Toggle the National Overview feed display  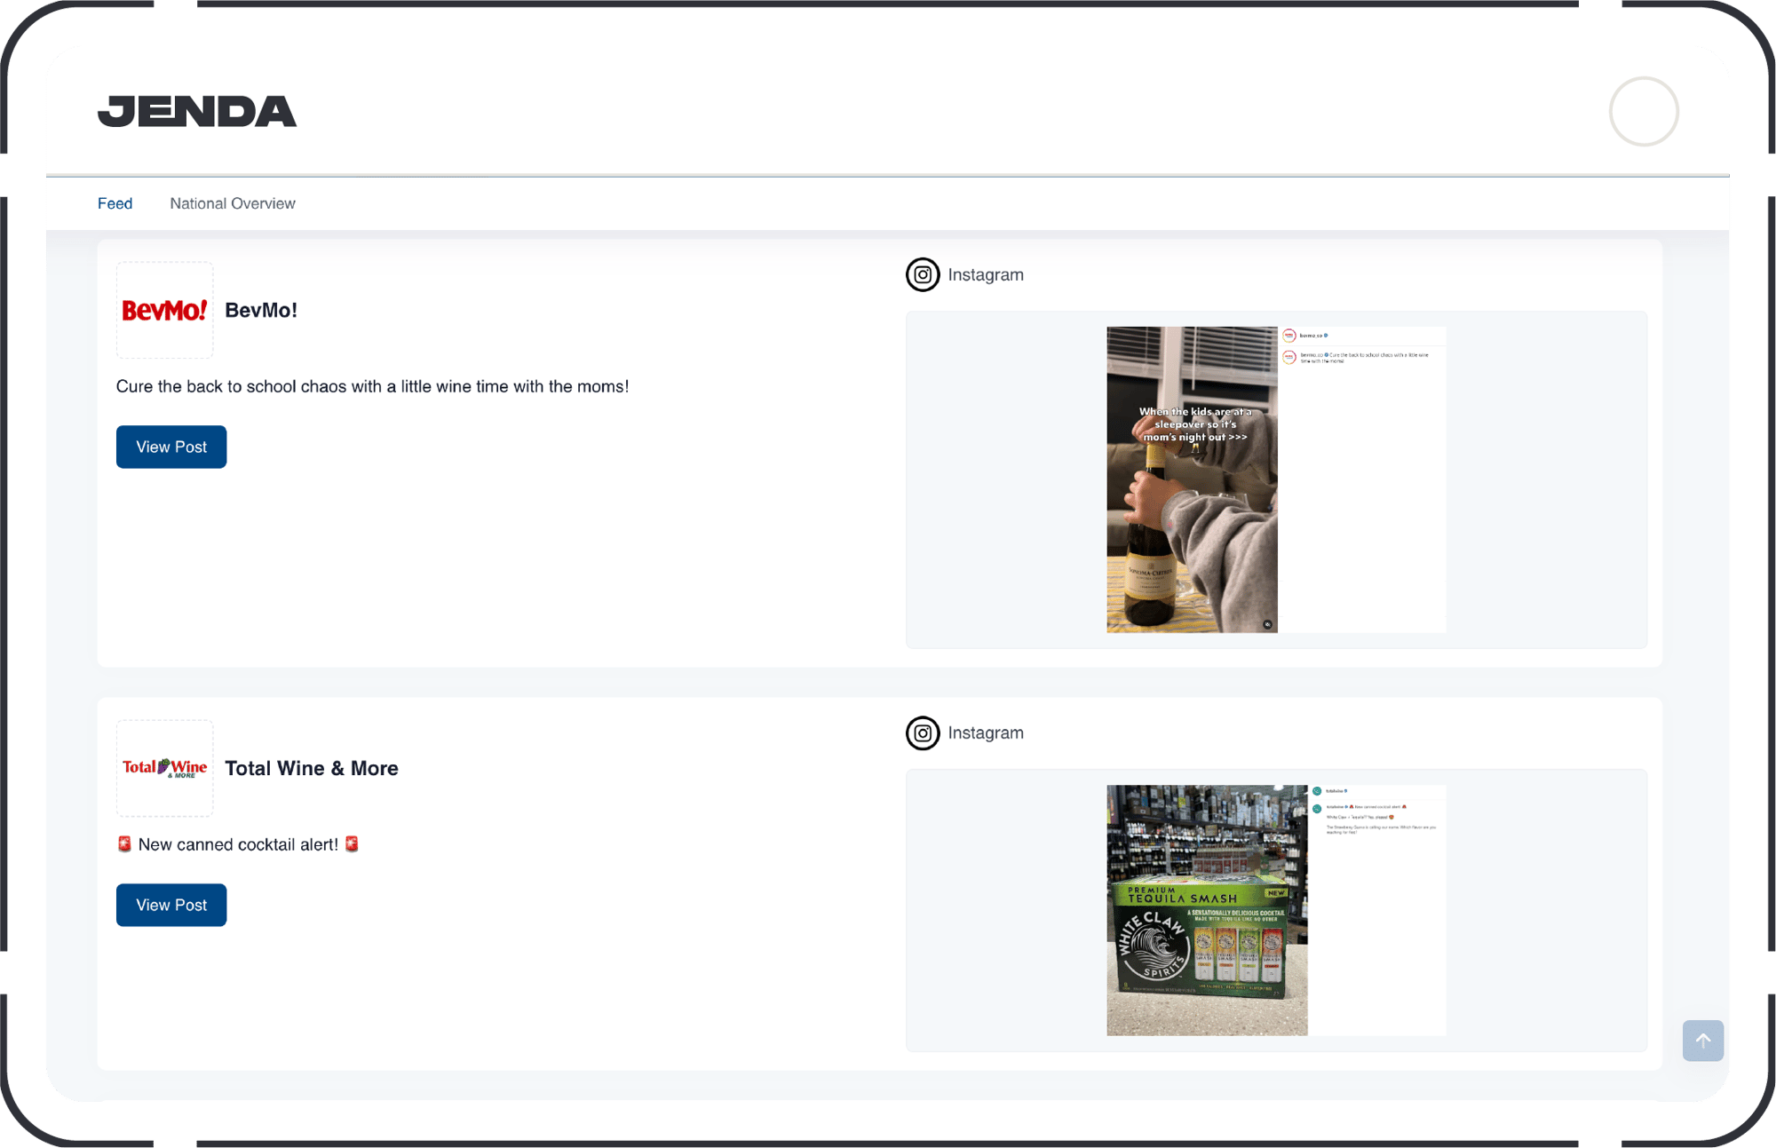click(x=233, y=203)
